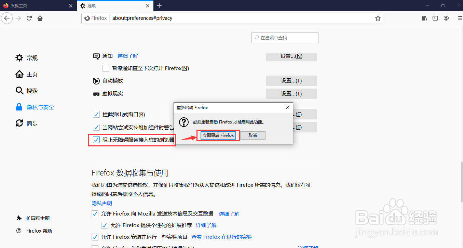Open 隐私与安全 settings category

click(35, 107)
